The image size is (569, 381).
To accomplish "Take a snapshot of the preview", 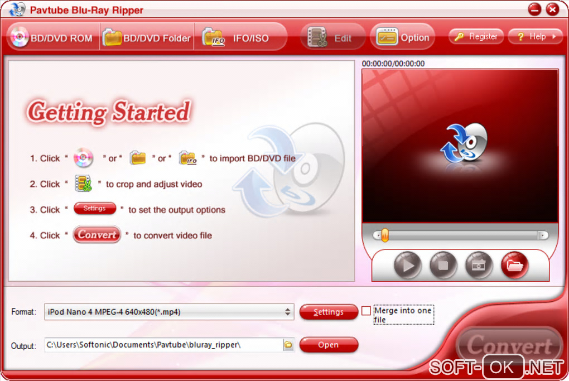I will pyautogui.click(x=479, y=265).
